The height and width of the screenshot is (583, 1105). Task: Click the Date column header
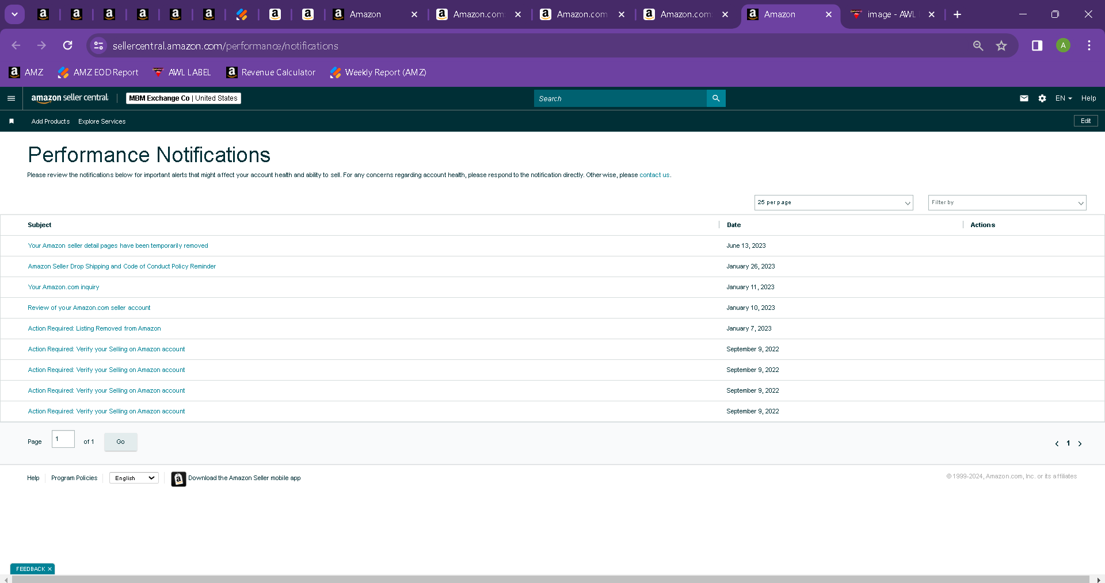point(734,225)
